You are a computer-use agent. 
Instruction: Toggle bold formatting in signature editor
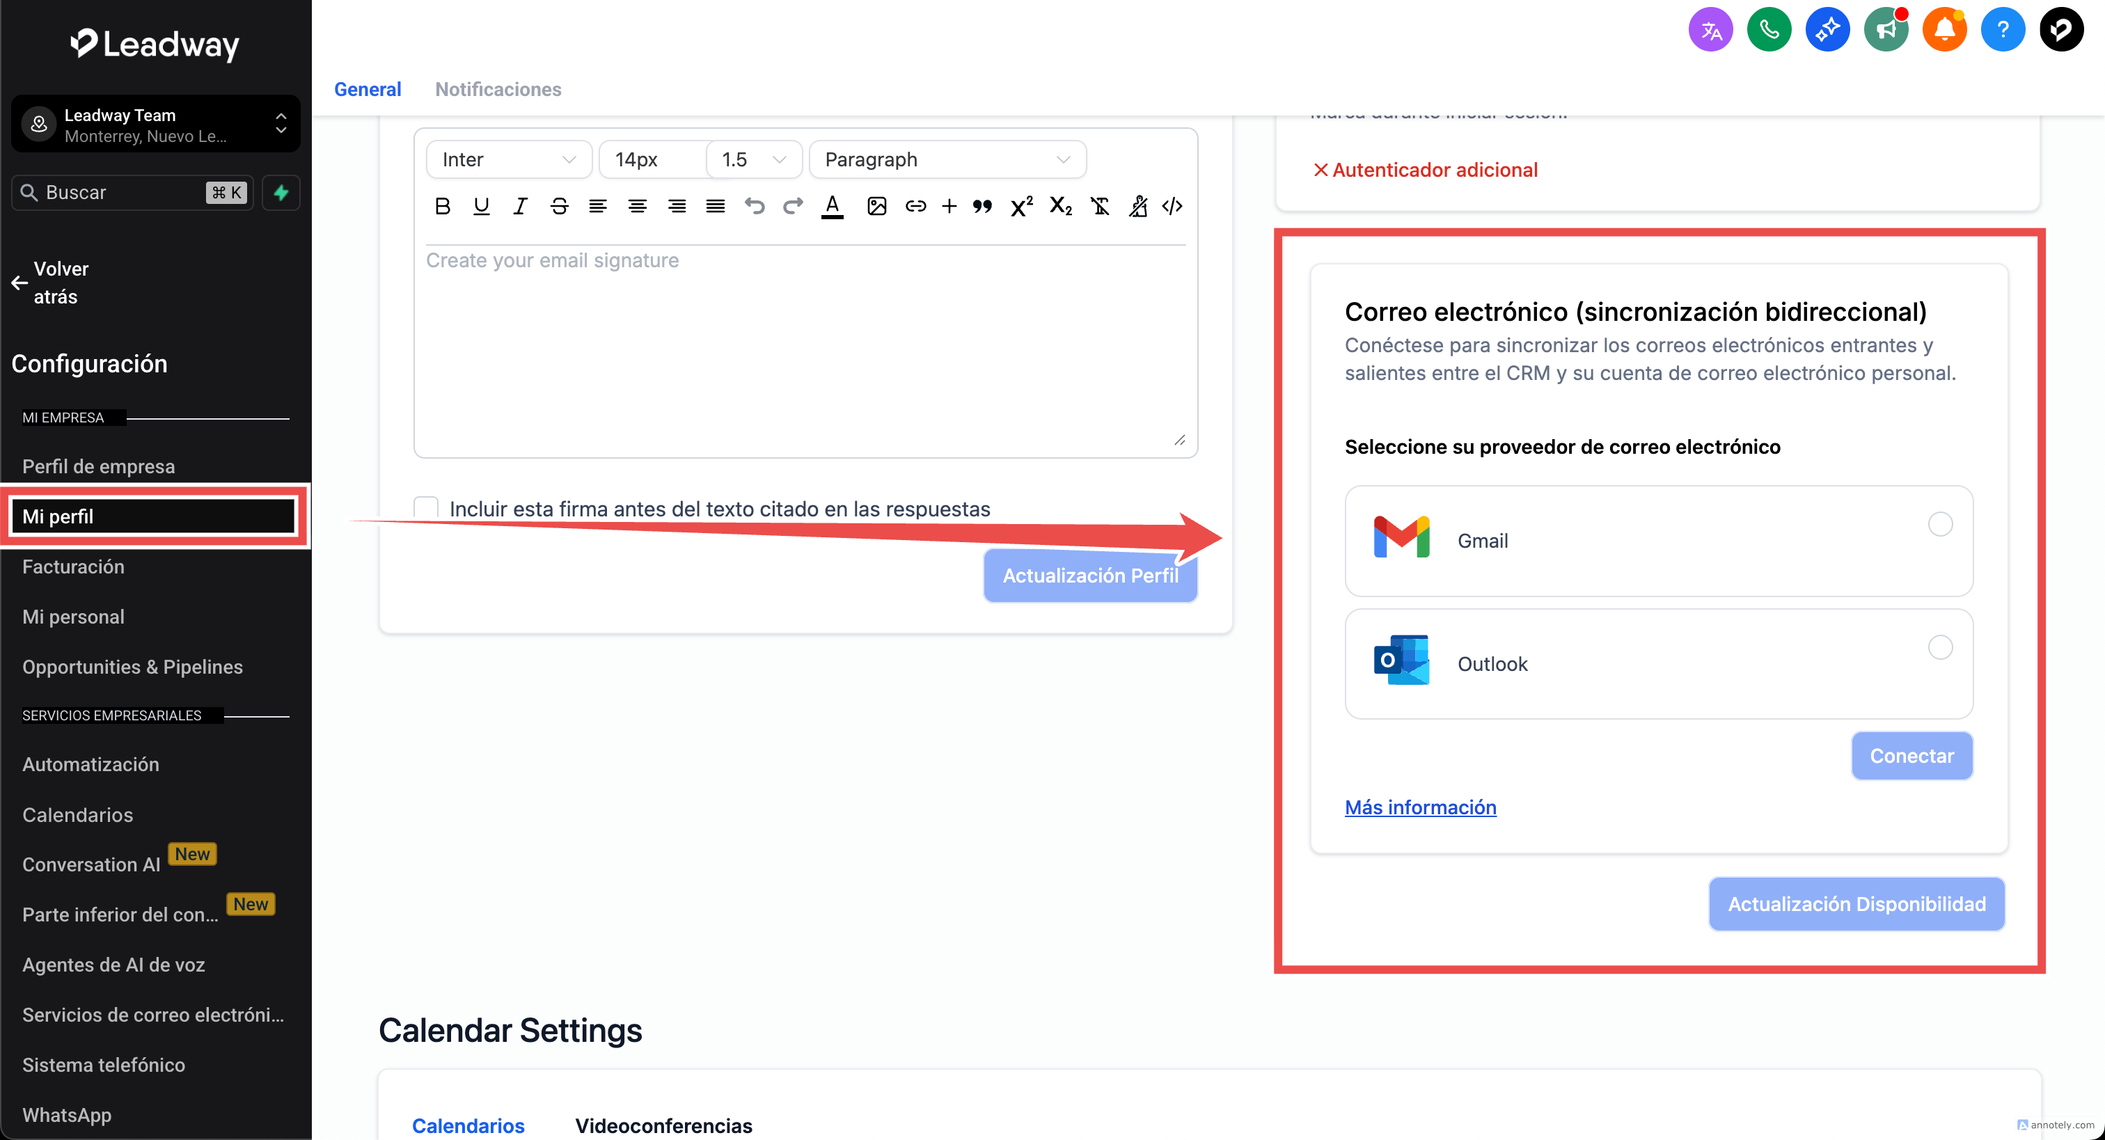(442, 206)
